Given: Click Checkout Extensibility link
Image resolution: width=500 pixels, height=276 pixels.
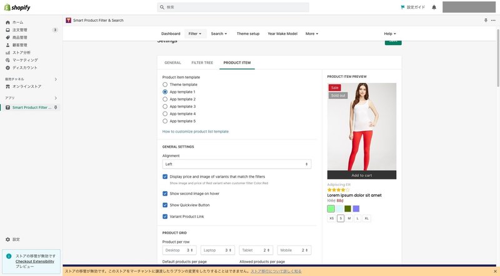Looking at the screenshot, I should (35, 262).
